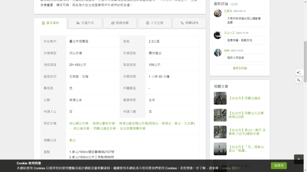Viewport: 307px width, 172px height.
Task: Open 虎山親山步道 nearby trail link
Action: pos(79,123)
